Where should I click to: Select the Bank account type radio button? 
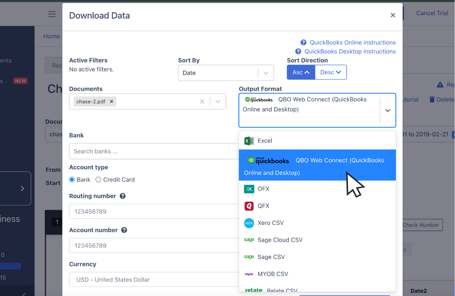pos(72,179)
